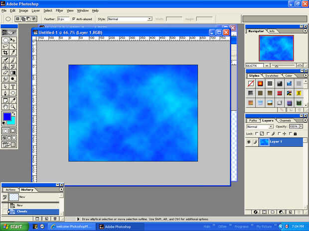This screenshot has height=231, width=309.
Task: Select the Dodge tool
Action: 13,79
